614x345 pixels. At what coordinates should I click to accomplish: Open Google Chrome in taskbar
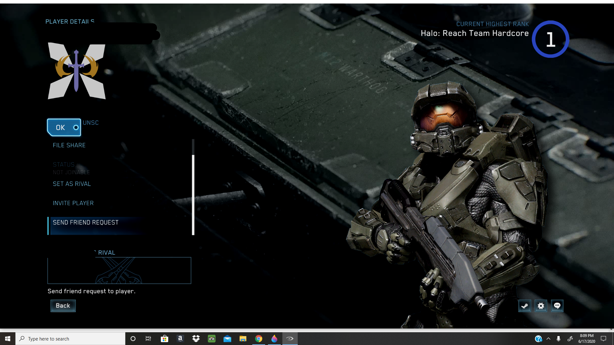259,339
